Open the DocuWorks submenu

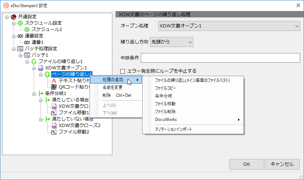pos(193,120)
